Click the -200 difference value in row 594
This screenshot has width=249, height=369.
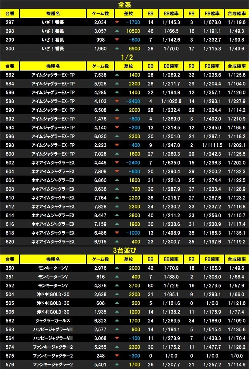(134, 128)
